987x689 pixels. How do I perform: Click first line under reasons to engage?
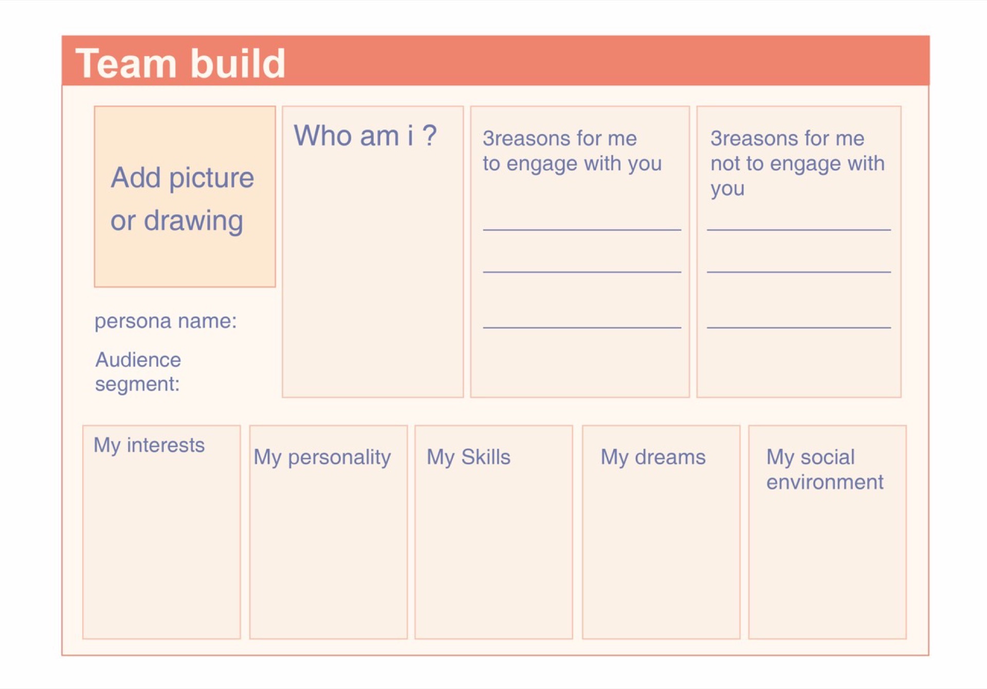pos(582,230)
